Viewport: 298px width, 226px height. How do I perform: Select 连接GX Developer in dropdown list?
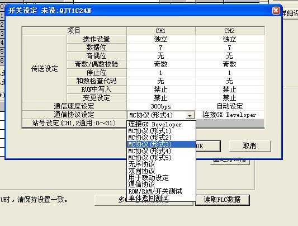coord(161,124)
